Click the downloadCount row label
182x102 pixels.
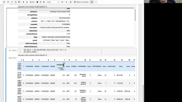pos(32,34)
